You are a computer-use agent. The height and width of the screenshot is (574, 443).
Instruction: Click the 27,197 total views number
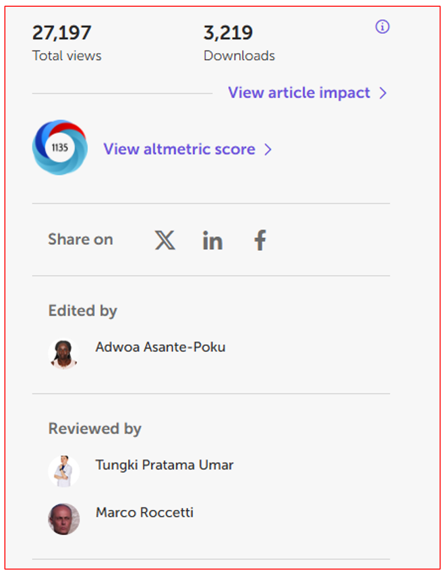pyautogui.click(x=62, y=32)
